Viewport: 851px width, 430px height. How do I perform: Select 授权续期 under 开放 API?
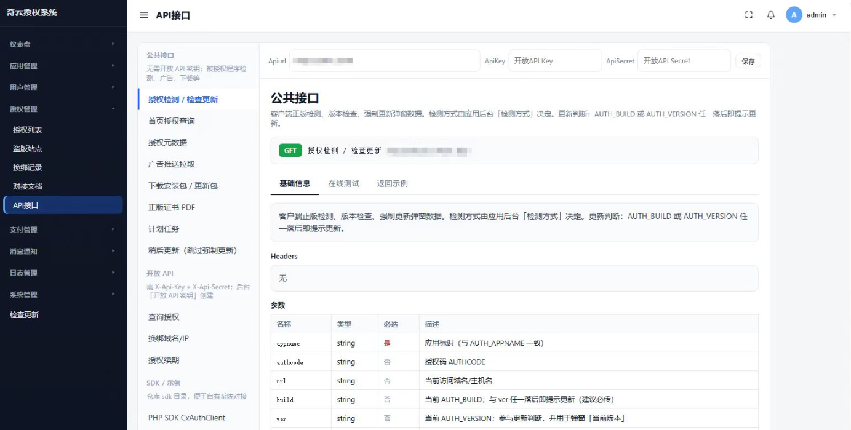[x=198, y=360]
